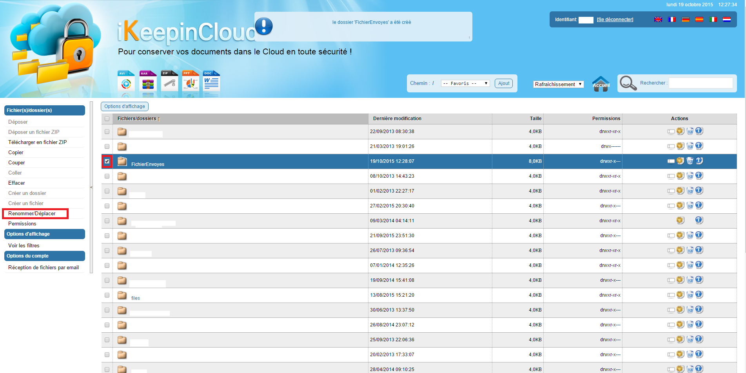Click the rename action icon on the first folder row

pos(670,131)
